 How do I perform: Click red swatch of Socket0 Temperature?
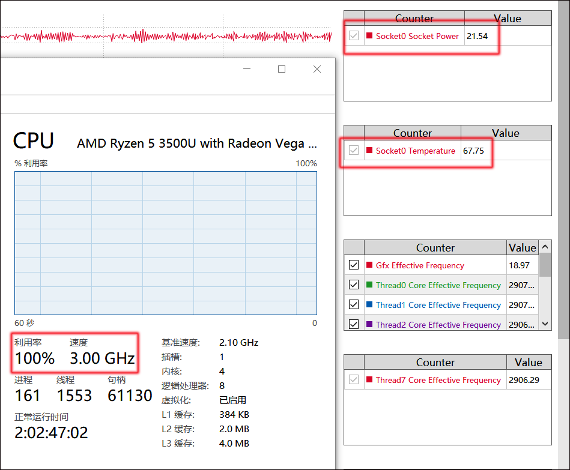coord(369,150)
